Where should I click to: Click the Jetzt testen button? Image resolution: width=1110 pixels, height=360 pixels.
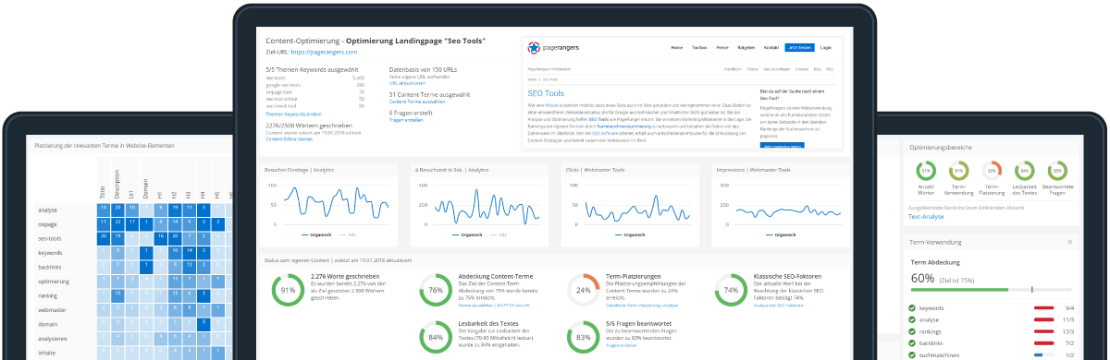(798, 47)
